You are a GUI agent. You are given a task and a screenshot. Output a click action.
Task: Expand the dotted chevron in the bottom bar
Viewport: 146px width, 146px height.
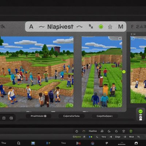click(122, 143)
